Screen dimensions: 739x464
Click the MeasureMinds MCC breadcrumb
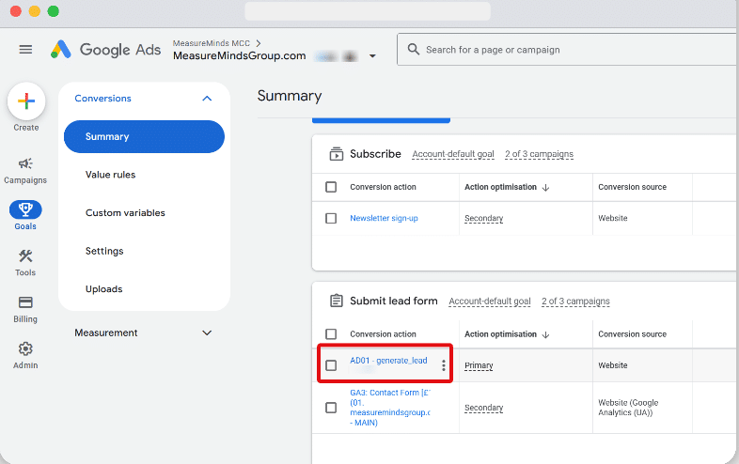[x=212, y=43]
